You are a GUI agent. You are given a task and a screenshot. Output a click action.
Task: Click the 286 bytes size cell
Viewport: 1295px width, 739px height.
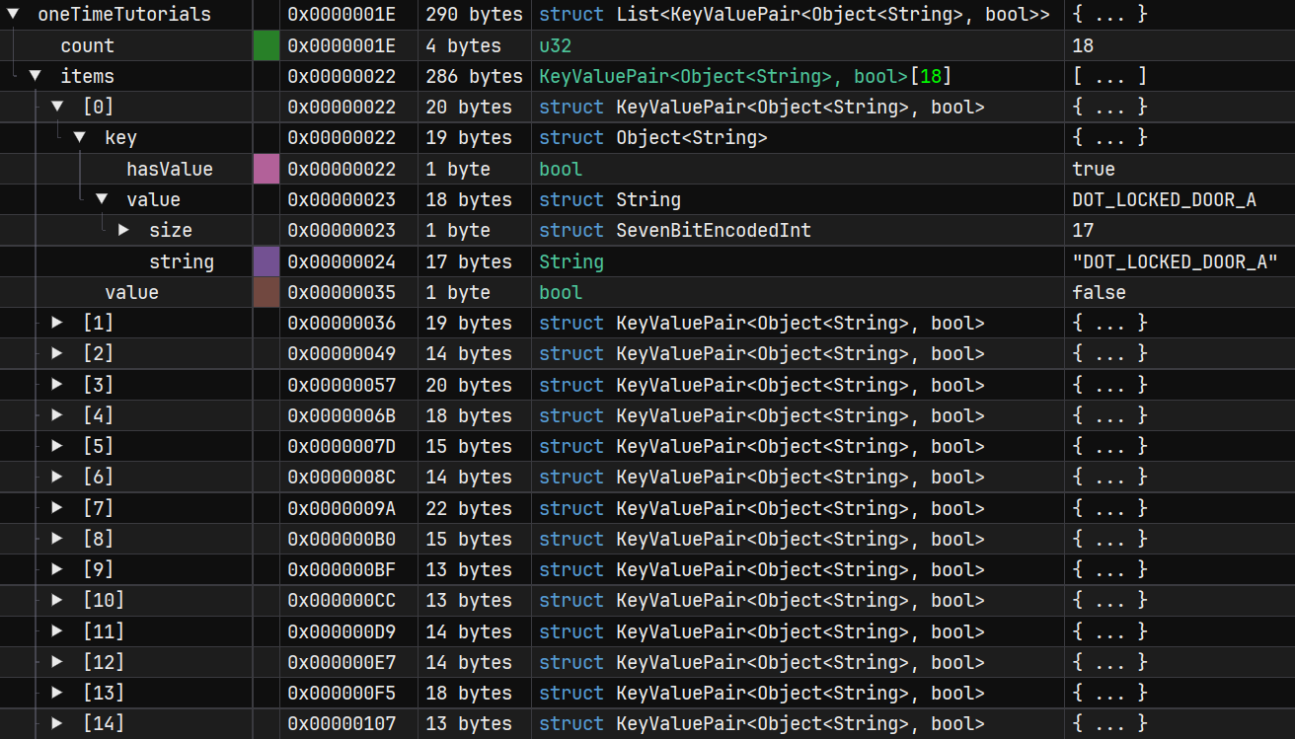click(475, 76)
